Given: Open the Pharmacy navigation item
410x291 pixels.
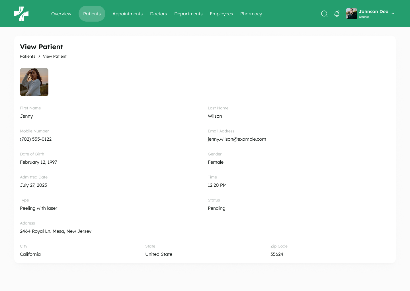Looking at the screenshot, I should (251, 14).
